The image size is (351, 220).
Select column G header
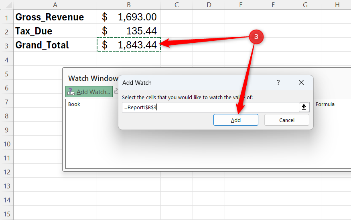pos(305,5)
